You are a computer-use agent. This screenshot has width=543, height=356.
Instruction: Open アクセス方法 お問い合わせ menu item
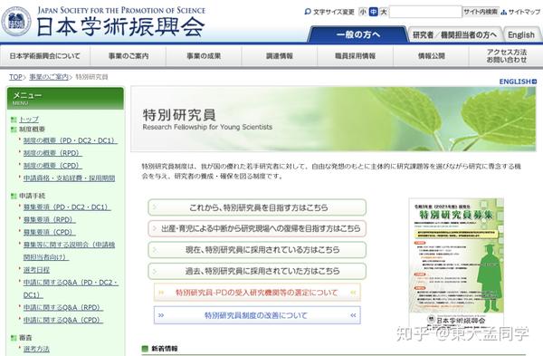506,56
